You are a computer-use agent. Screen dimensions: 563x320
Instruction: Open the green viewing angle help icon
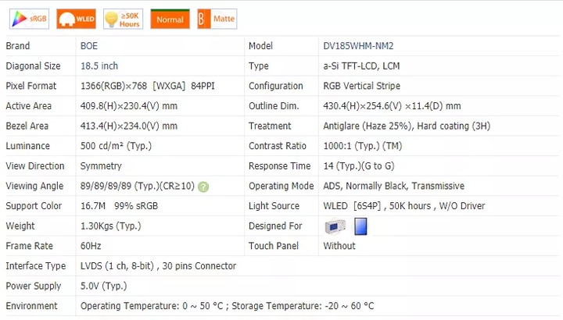[203, 187]
